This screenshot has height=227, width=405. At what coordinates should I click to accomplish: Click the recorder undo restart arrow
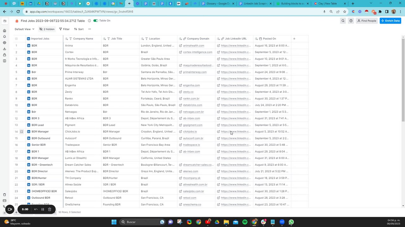click(x=36, y=209)
